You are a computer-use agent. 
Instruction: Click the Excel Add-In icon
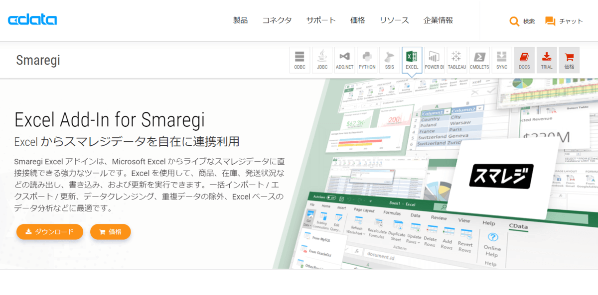(x=412, y=60)
